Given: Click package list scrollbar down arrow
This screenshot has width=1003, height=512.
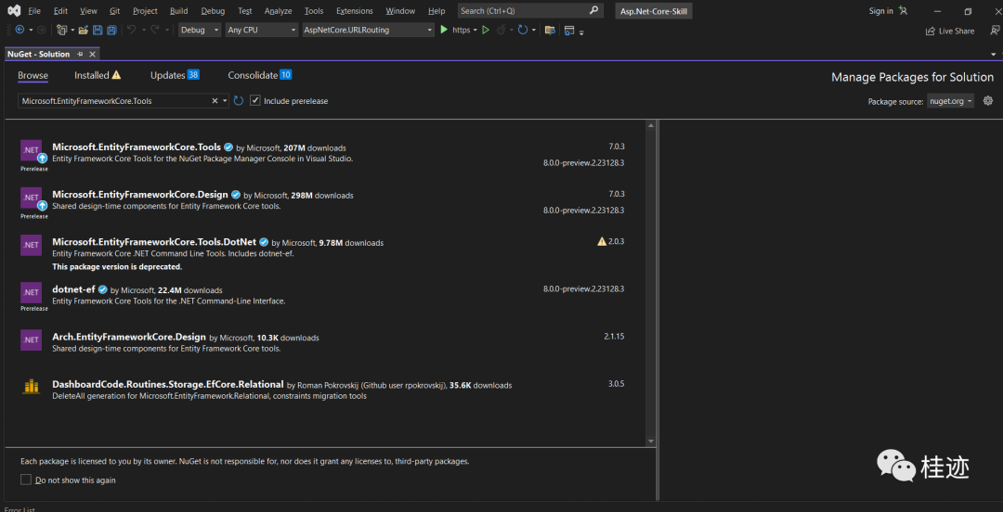Looking at the screenshot, I should (650, 442).
